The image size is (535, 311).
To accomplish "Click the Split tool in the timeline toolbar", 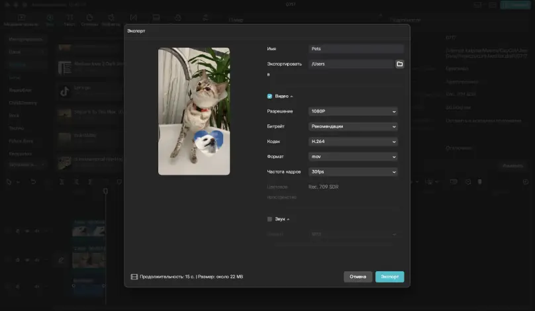I will (62, 182).
